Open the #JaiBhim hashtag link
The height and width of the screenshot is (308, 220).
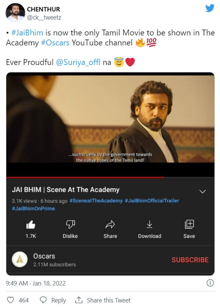tap(27, 32)
